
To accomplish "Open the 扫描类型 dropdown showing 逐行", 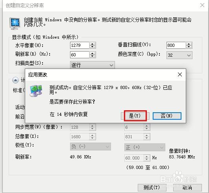I will click(92, 65).
